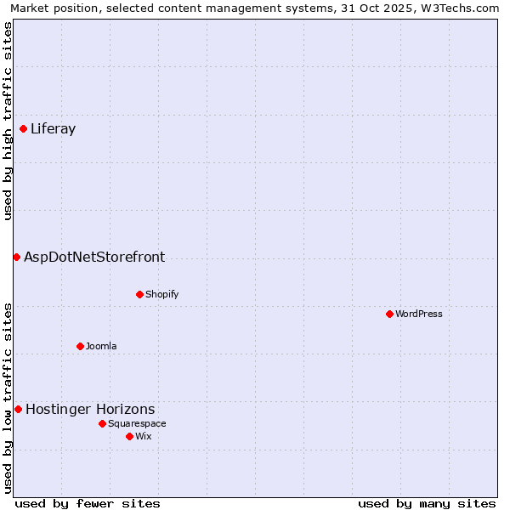Select the Squarespace label text
This screenshot has width=510, height=510.
point(137,423)
